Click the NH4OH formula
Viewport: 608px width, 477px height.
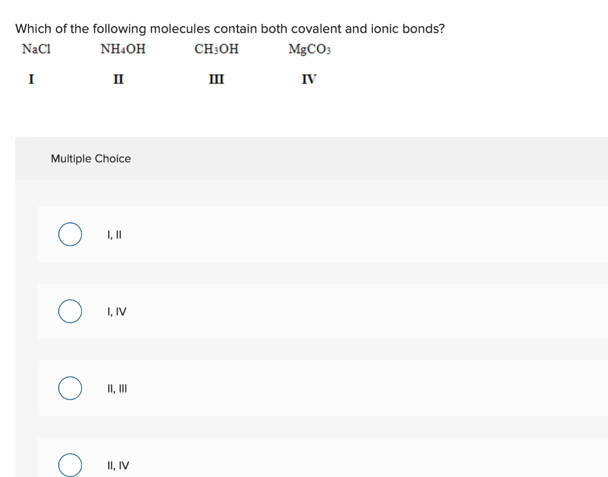123,49
